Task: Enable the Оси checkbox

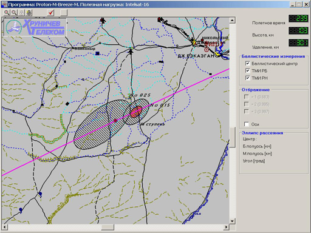Action: tap(247, 124)
